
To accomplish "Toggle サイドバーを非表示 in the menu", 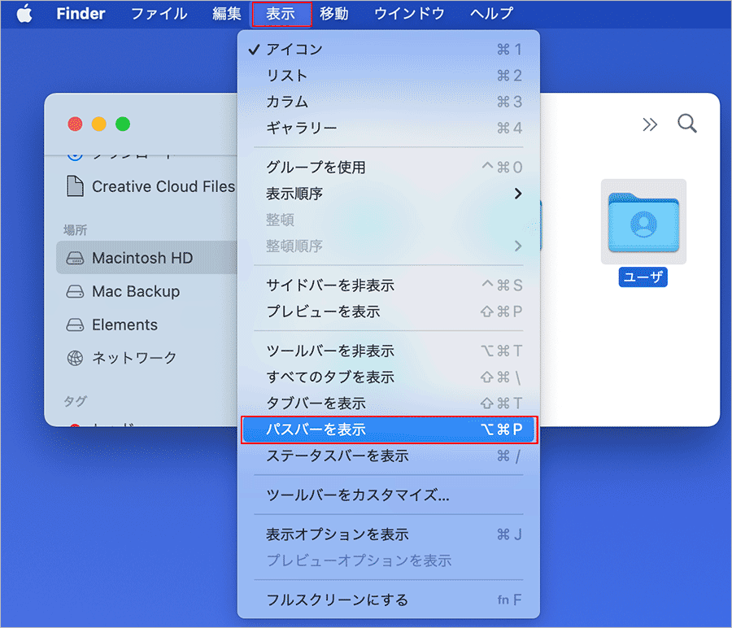I will tap(330, 286).
